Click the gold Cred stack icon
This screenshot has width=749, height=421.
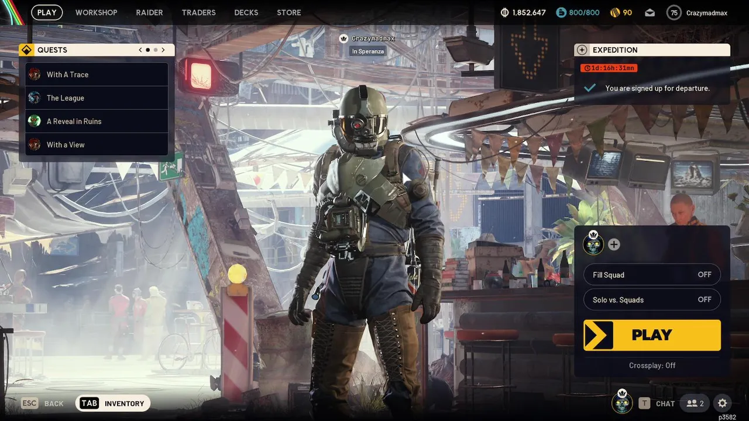[x=614, y=12]
